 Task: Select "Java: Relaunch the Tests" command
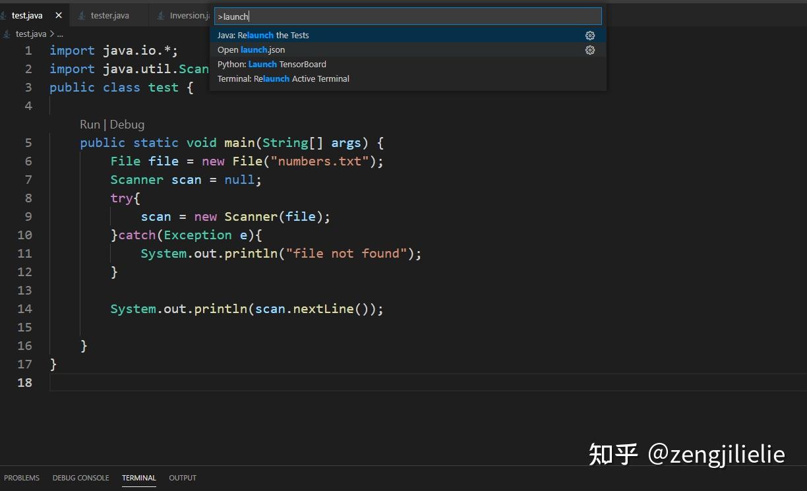tap(263, 35)
